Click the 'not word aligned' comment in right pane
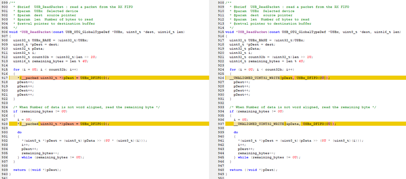Screen dimensions: 406x179 coord(303,107)
